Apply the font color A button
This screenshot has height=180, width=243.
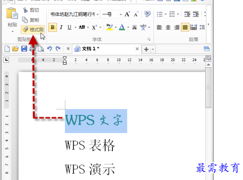click(122, 27)
